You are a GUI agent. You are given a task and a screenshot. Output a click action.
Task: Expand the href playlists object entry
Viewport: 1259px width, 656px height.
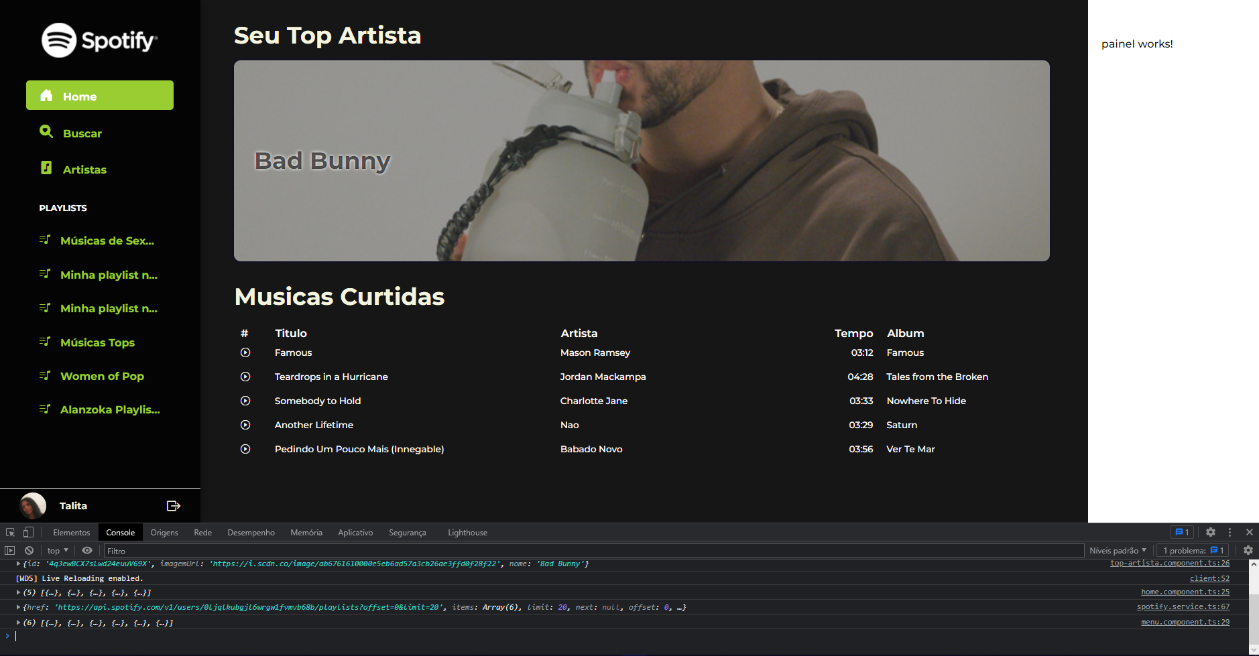18,607
